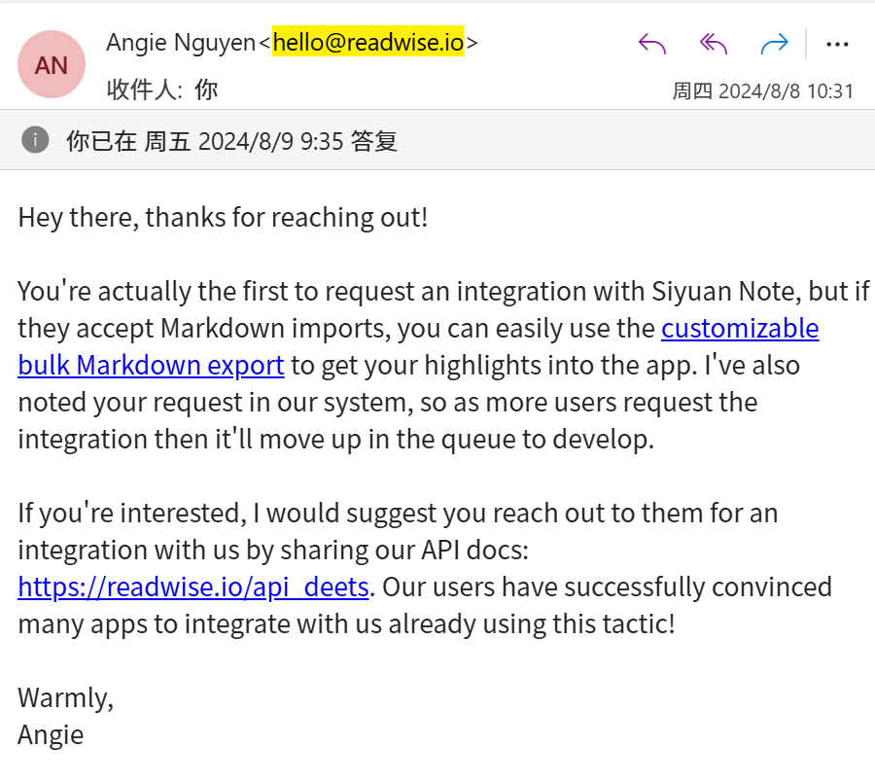Viewport: 875px width, 783px height.
Task: Click the "Angie" signature at bottom
Action: point(51,734)
